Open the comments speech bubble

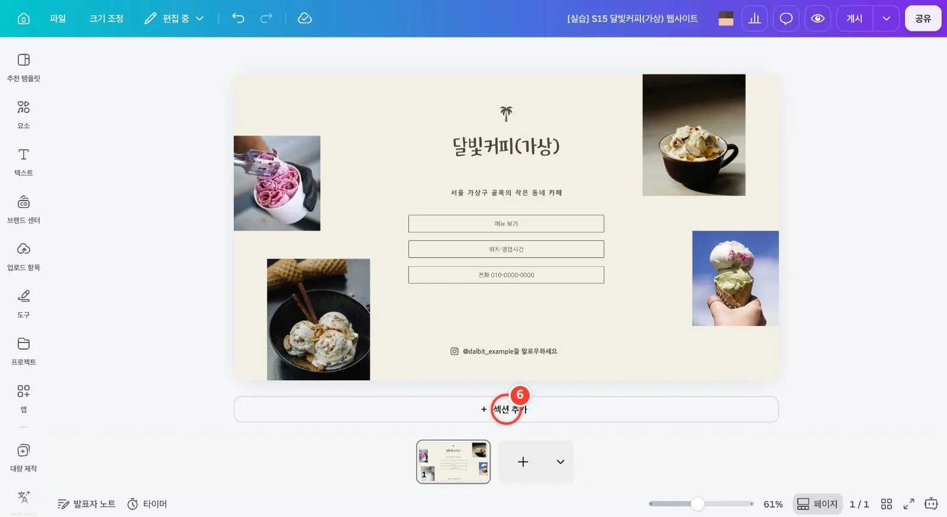pos(786,18)
